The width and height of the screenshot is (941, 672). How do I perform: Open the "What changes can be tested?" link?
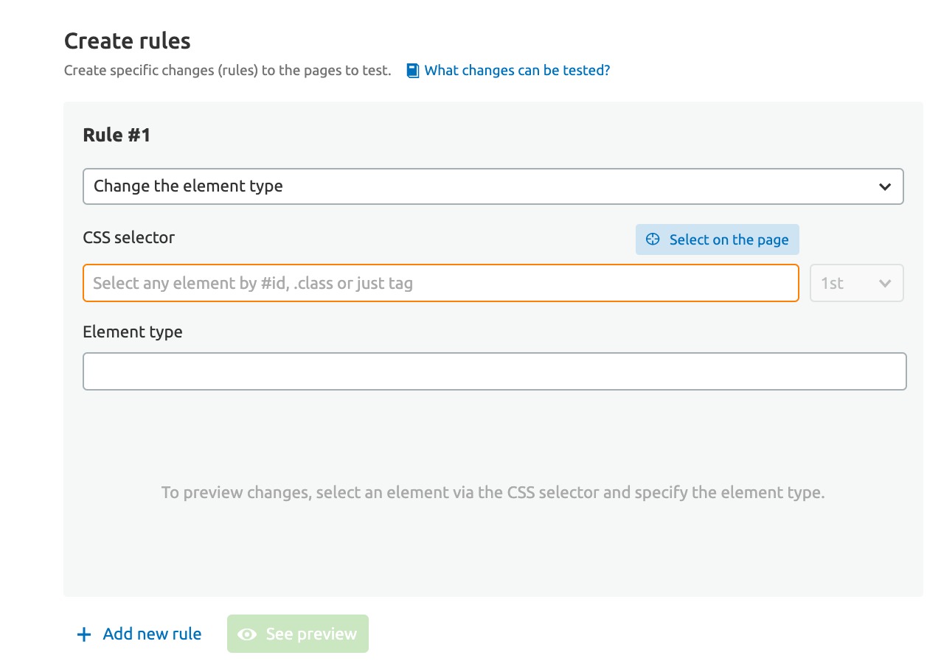[517, 71]
